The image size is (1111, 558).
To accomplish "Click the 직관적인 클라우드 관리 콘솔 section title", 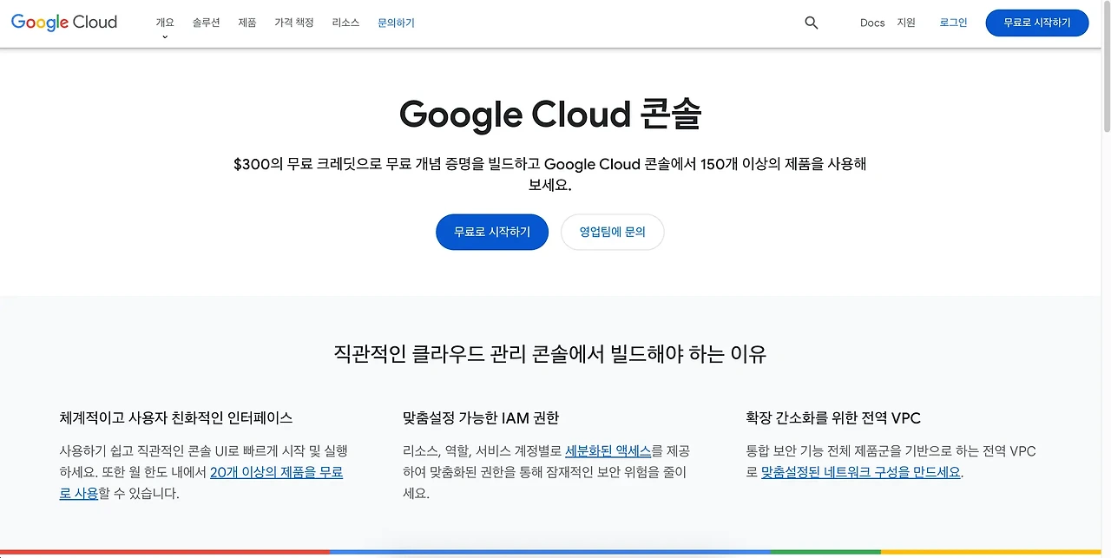I will tap(550, 353).
